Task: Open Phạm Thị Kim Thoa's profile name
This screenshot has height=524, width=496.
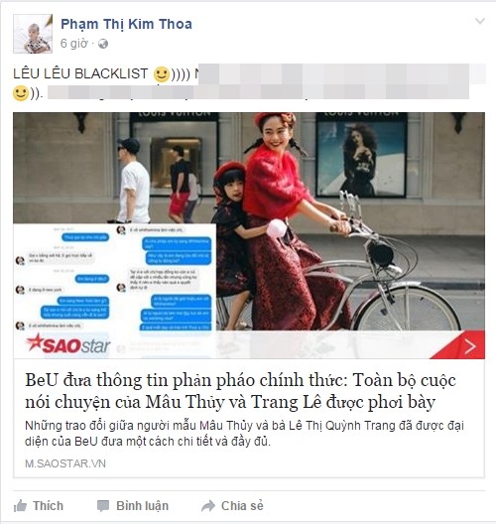Action: [126, 24]
